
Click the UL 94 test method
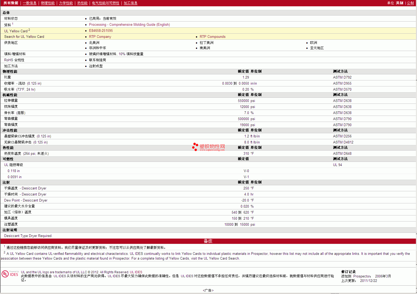(x=337, y=165)
